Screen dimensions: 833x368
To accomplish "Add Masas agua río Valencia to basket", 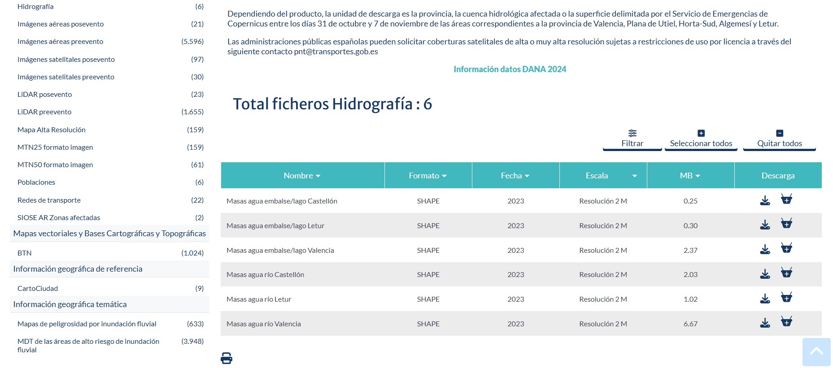I will (786, 322).
